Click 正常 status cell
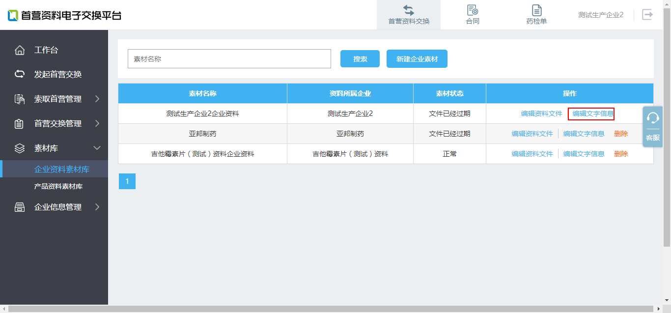Screen dimensions: 671x313 (449, 154)
